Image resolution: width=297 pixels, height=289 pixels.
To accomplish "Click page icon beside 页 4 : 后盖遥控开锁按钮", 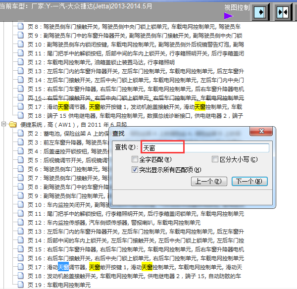I will [x=21, y=151].
